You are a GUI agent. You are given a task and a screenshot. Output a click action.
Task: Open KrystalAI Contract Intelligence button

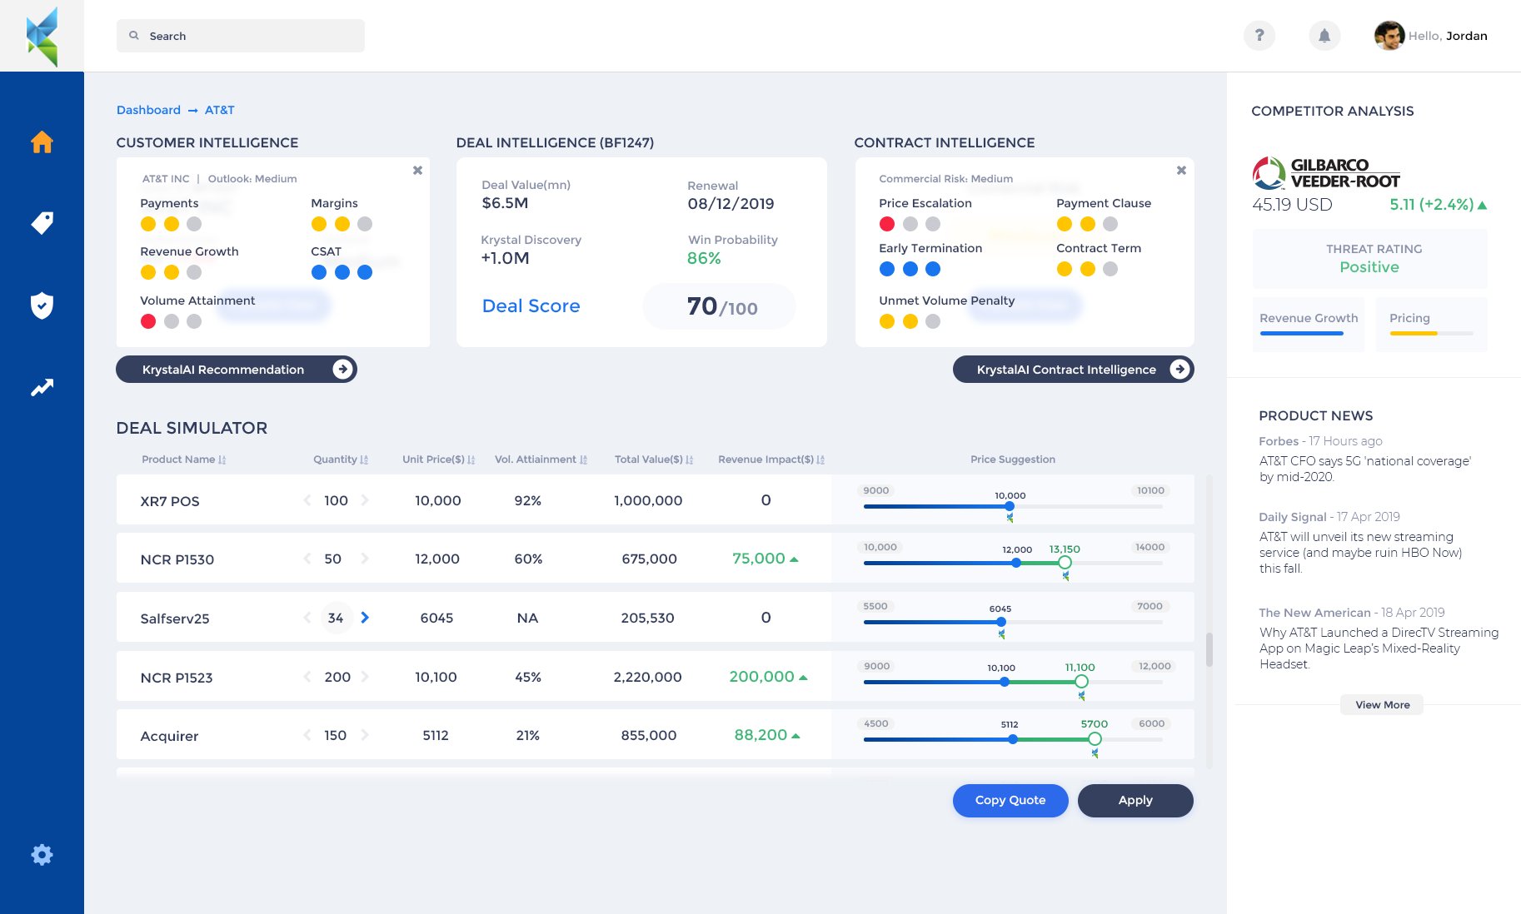coord(1073,370)
